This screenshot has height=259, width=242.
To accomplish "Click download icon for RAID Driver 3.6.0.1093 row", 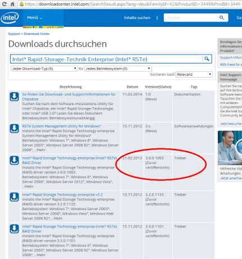I will click(14, 160).
